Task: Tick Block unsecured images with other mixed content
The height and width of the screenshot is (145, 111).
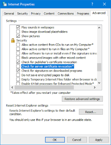Action: point(18,58)
